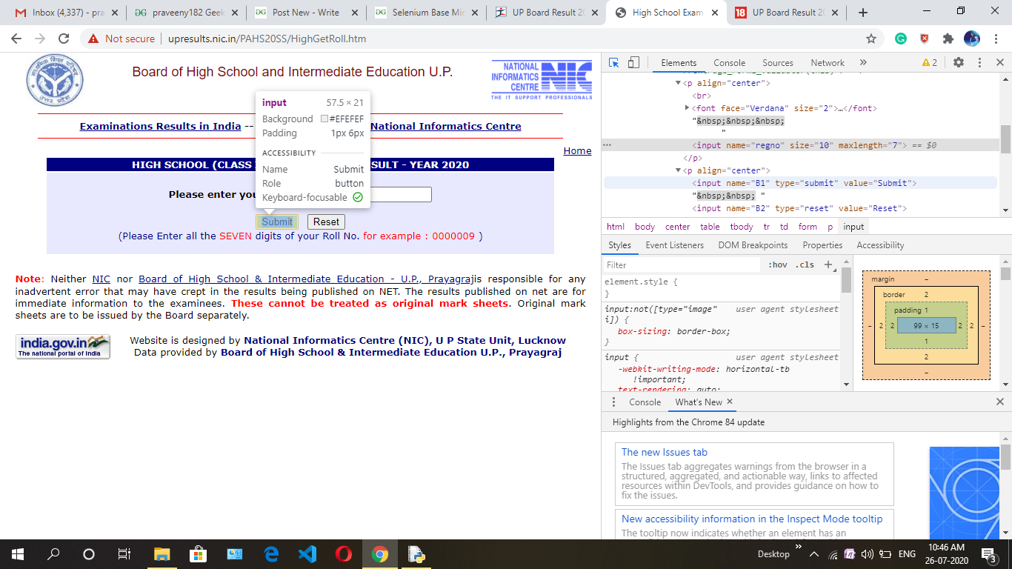Expand the first p align center node
The height and width of the screenshot is (569, 1012).
678,83
